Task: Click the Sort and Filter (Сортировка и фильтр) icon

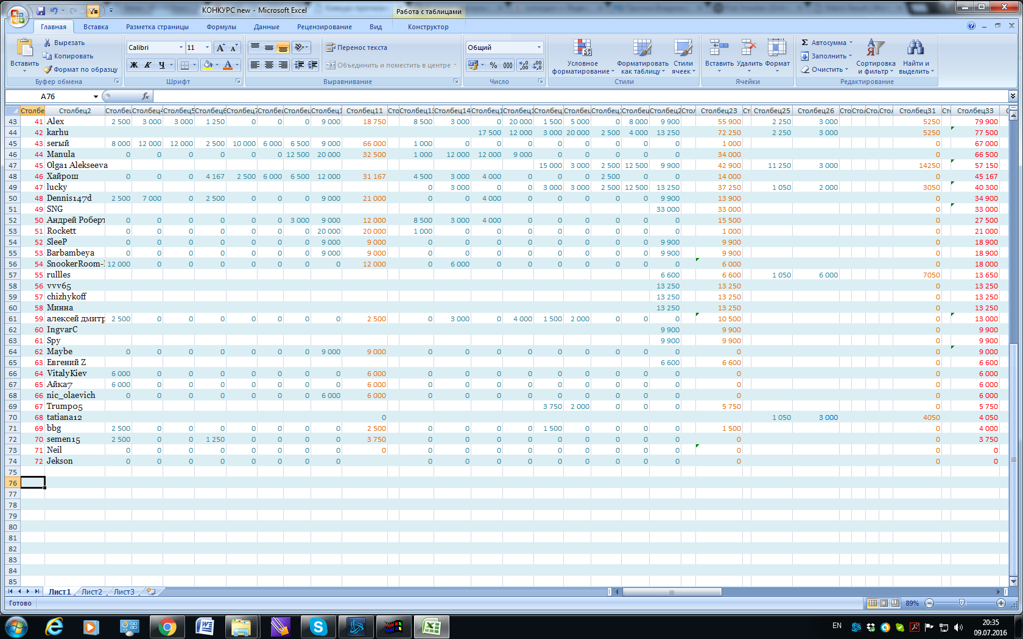Action: click(x=875, y=49)
